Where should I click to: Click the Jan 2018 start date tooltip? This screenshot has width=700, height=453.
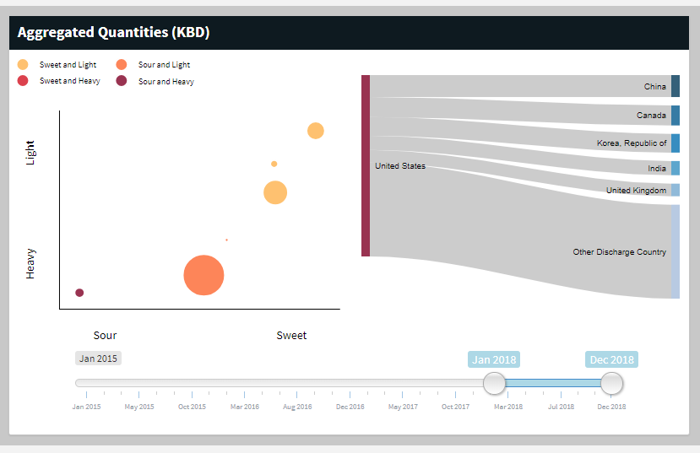coord(494,359)
